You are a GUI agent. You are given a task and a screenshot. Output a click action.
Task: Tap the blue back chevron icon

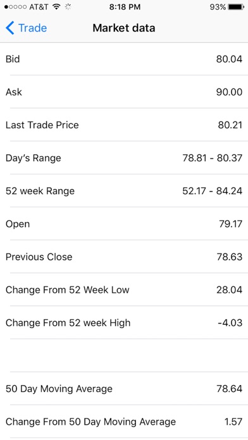click(x=9, y=28)
